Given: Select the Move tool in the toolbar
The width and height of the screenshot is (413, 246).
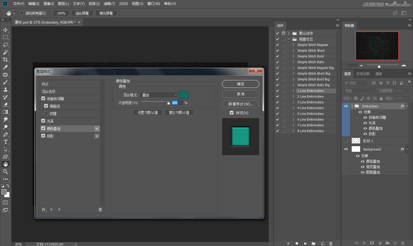Looking at the screenshot, I should (6, 30).
